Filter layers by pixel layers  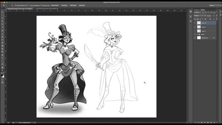pos(203,12)
